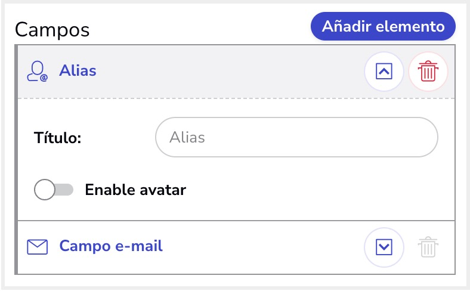470x291 pixels.
Task: Click the Enable avatar label text
Action: tap(135, 190)
